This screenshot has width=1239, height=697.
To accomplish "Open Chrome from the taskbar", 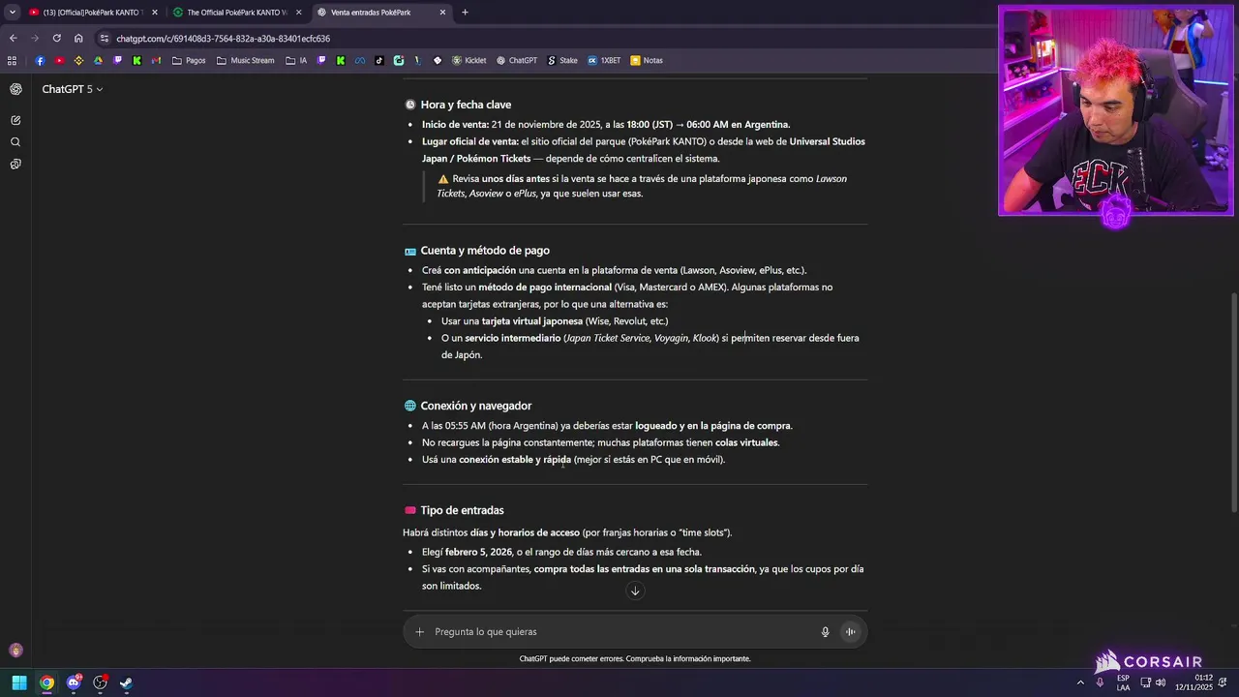I will (x=46, y=682).
